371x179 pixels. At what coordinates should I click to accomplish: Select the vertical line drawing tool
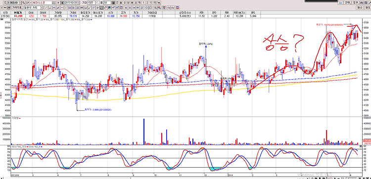66,7
